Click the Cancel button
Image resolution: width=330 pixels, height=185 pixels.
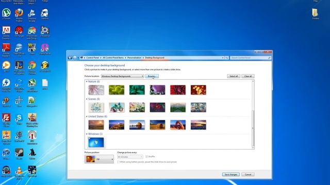tap(248, 175)
